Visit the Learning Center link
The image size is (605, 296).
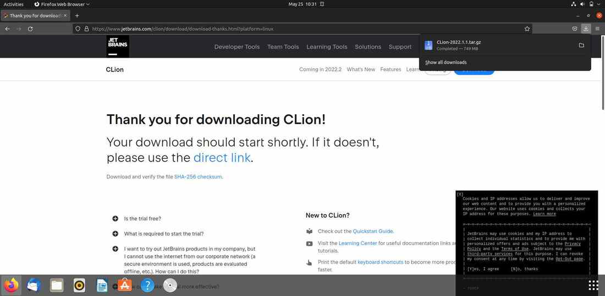coord(358,243)
